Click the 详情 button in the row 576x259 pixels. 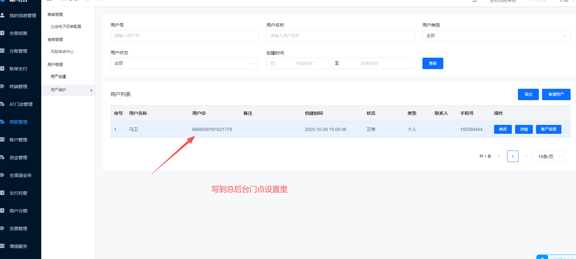click(x=524, y=129)
